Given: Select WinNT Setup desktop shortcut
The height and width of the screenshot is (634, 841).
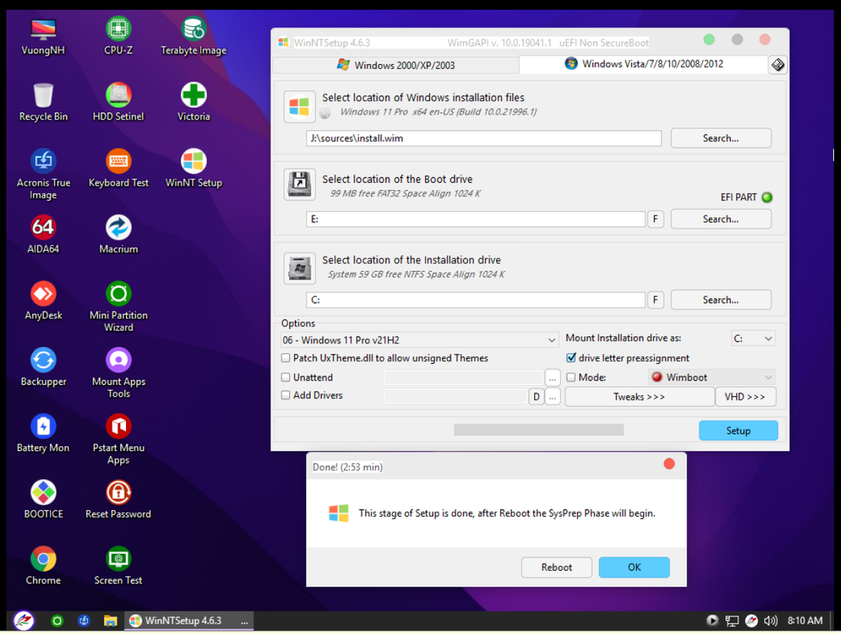Looking at the screenshot, I should coord(193,169).
